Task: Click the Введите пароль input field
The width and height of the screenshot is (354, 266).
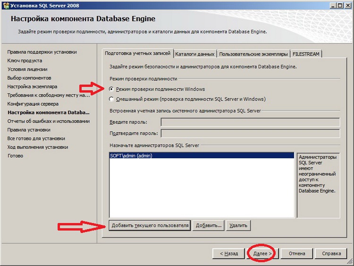Action: click(x=250, y=122)
